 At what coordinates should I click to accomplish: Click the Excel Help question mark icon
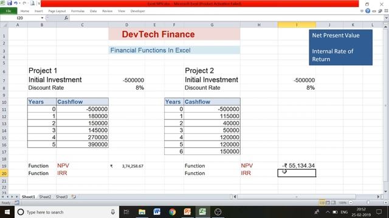[368, 11]
